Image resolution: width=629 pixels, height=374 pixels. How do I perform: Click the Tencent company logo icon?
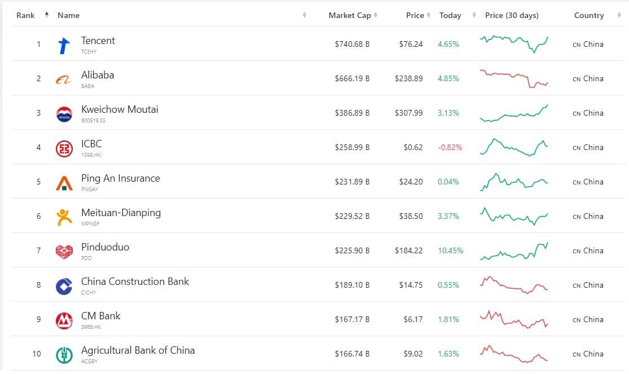[x=64, y=45]
